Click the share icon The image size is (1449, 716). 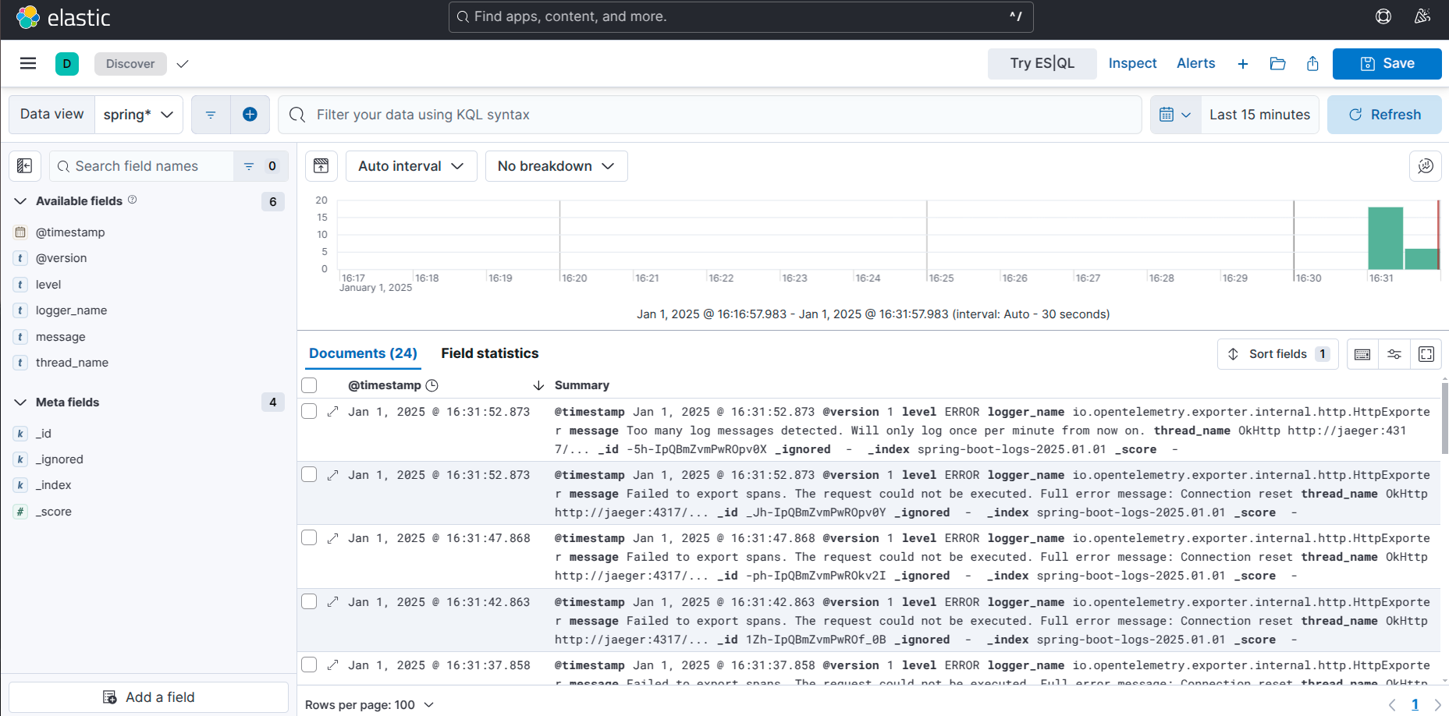coord(1312,64)
